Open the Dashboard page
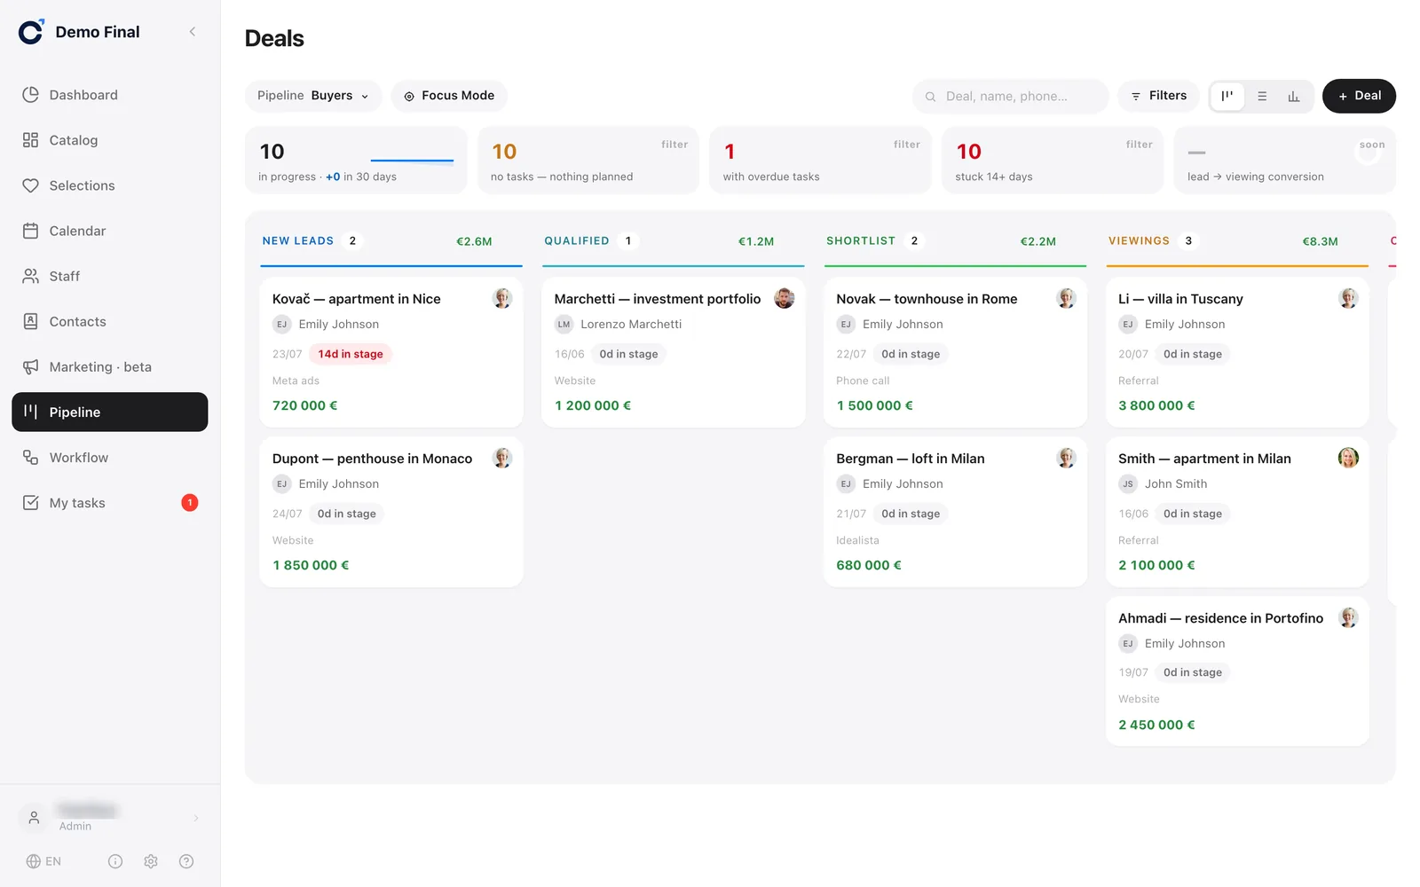 point(109,95)
